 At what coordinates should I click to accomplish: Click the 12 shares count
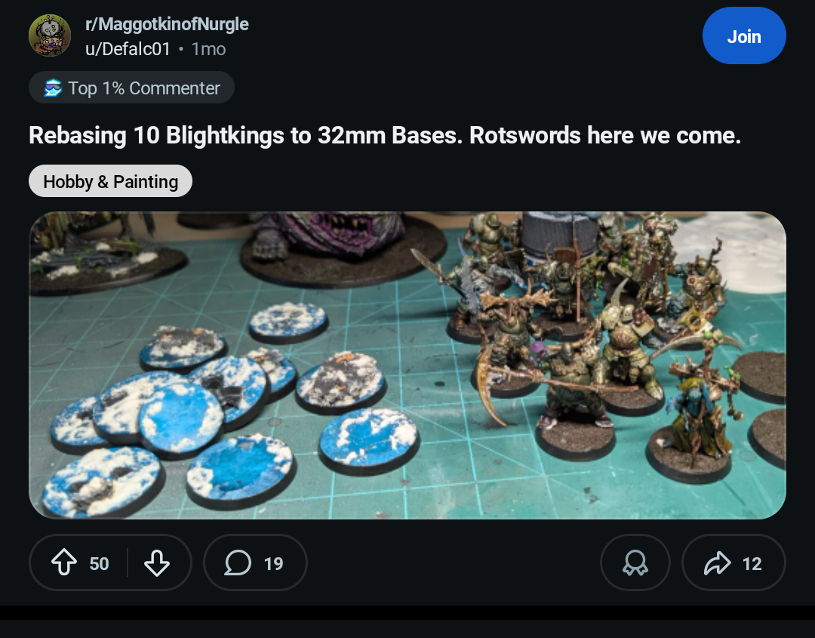[x=752, y=564]
